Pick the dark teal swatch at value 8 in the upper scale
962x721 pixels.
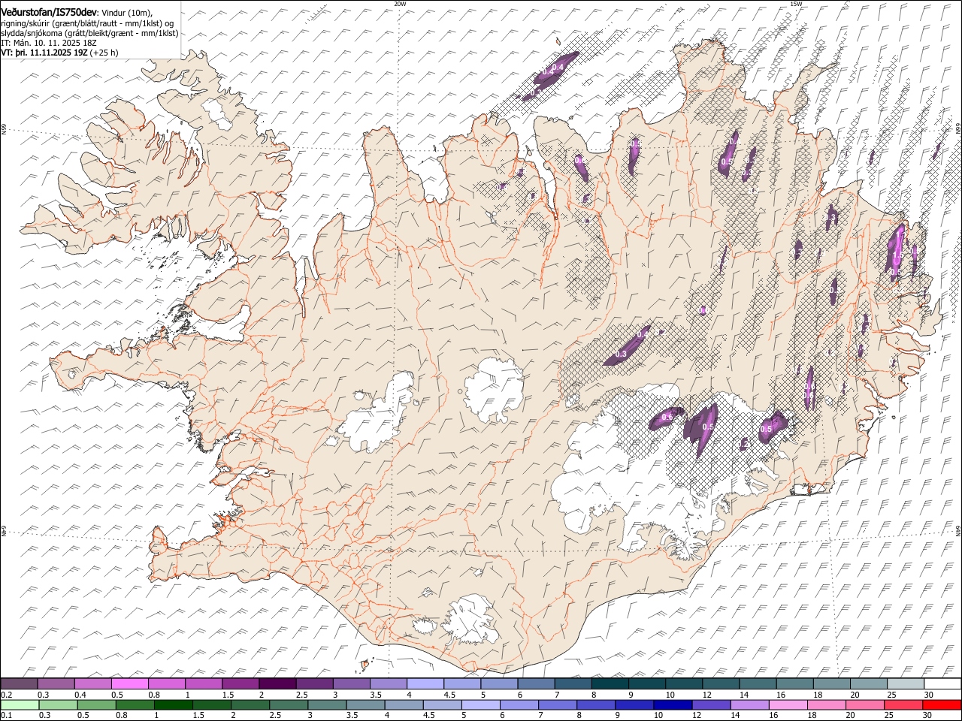click(610, 683)
